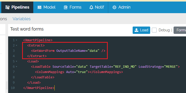Go to the Variables sub-tab
Screen dimensions: 186x93
22,19
